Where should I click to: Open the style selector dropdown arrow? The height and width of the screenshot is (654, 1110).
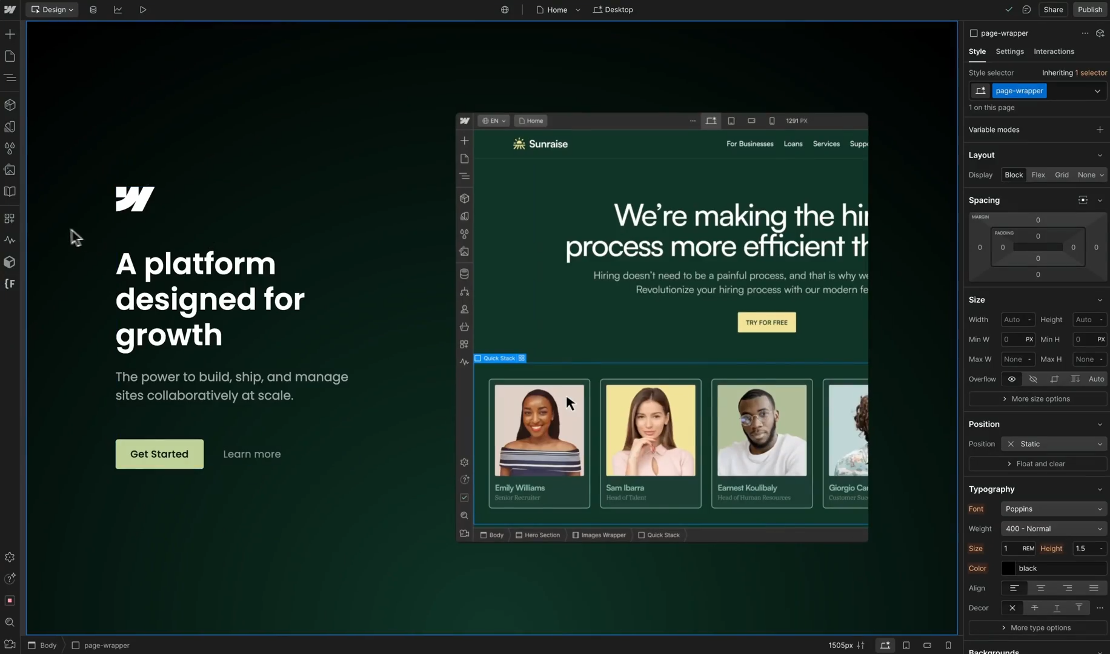(x=1097, y=91)
